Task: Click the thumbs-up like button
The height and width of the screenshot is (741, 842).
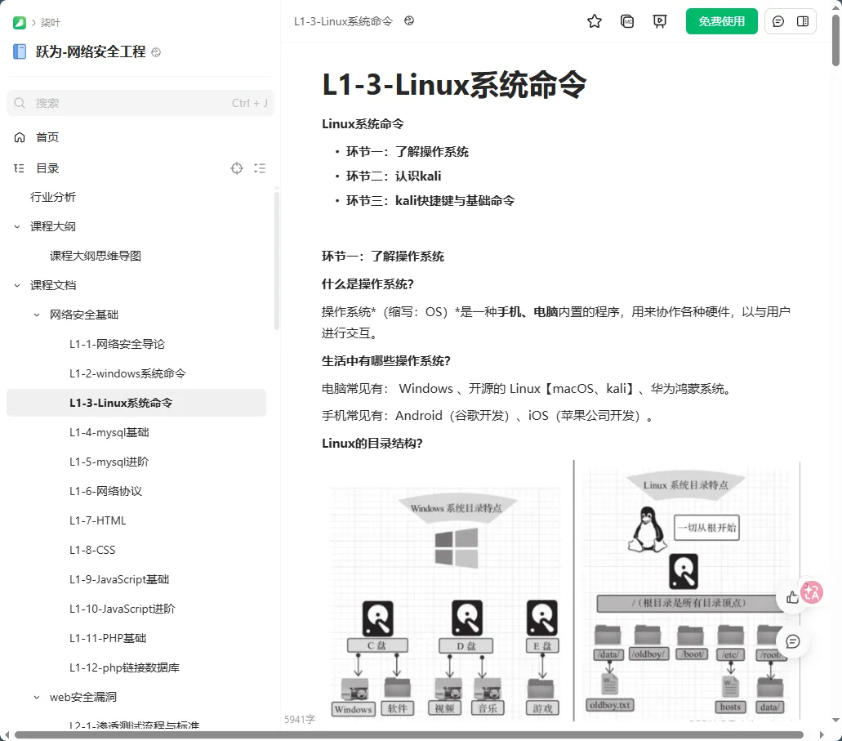Action: click(x=793, y=597)
